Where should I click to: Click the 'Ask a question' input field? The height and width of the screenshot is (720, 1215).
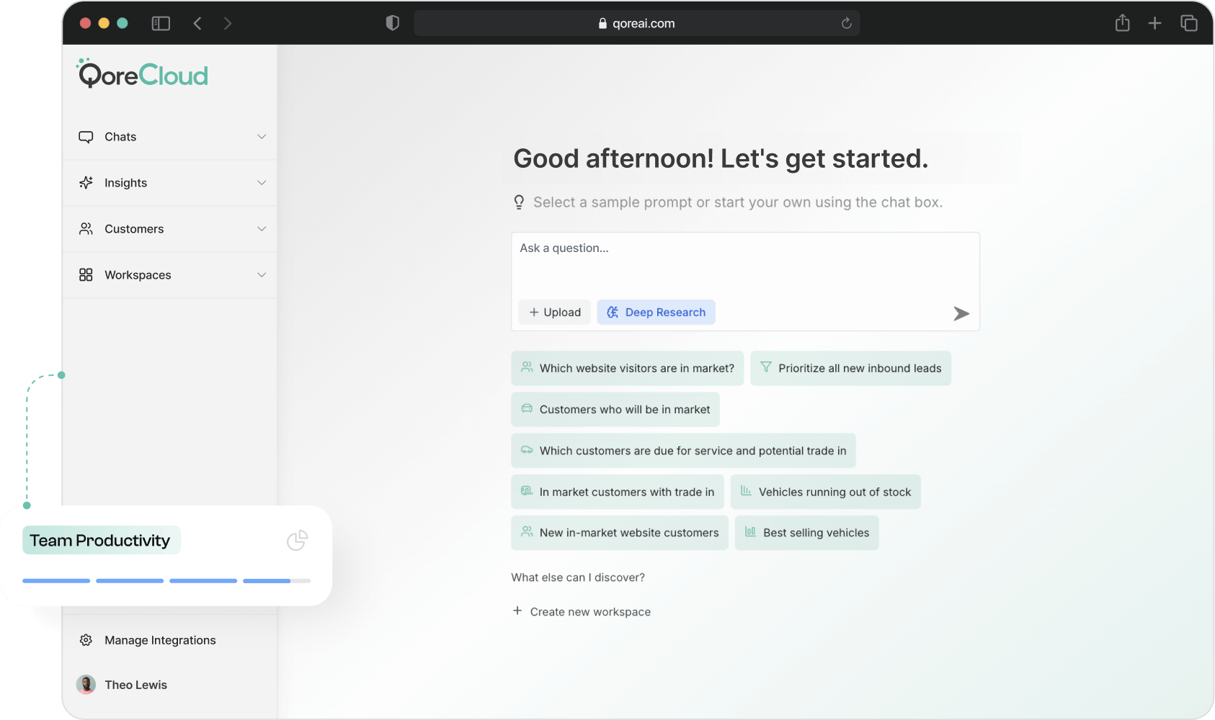pyautogui.click(x=744, y=264)
